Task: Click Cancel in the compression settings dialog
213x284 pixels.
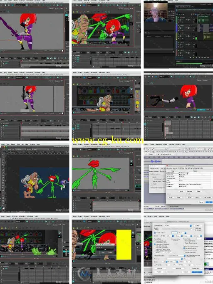Action: tap(186, 272)
